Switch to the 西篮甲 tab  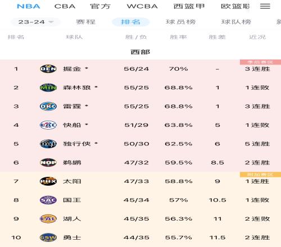189,6
